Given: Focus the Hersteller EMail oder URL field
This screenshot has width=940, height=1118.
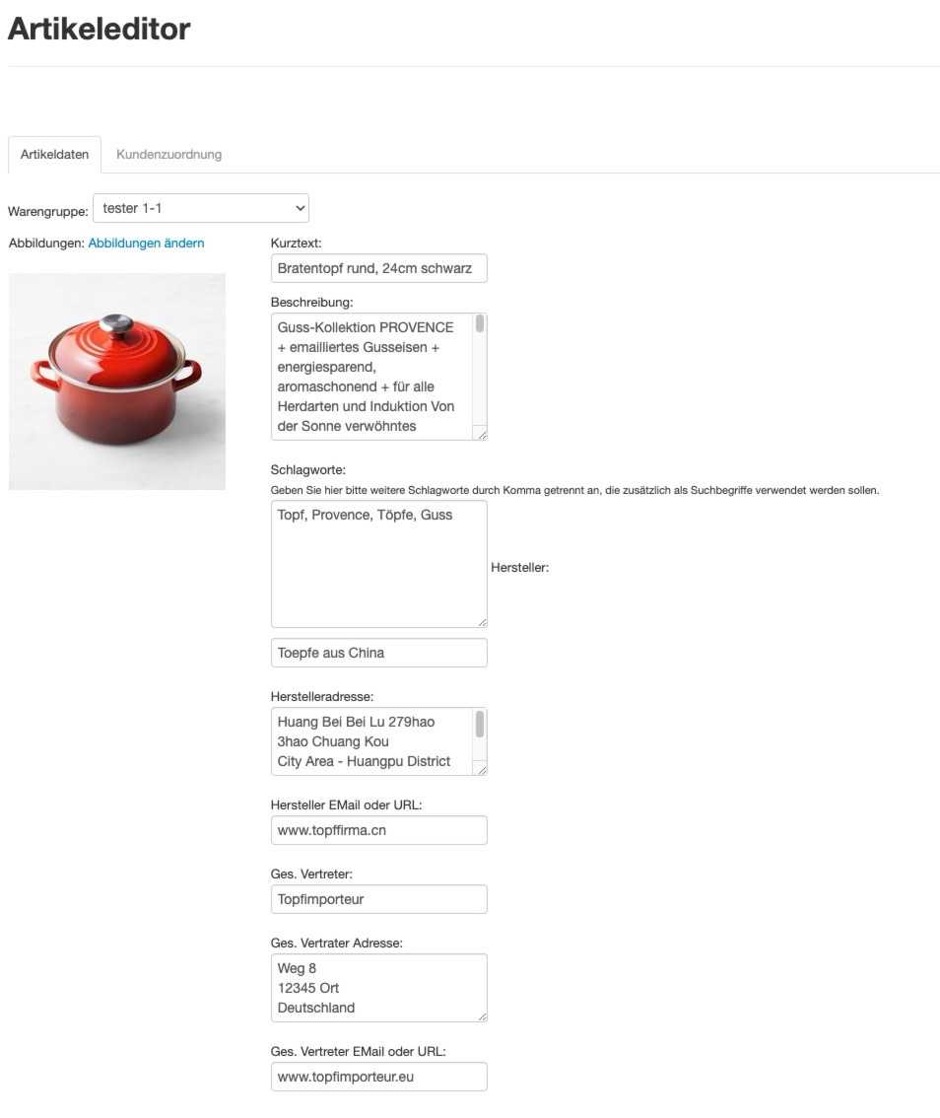Looking at the screenshot, I should tap(379, 830).
